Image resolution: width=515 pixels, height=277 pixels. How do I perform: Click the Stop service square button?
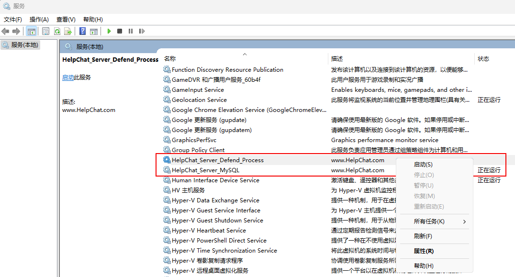tap(120, 31)
